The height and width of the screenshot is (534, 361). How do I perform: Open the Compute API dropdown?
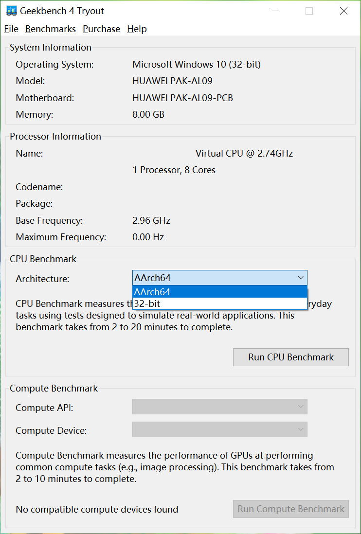(x=220, y=407)
